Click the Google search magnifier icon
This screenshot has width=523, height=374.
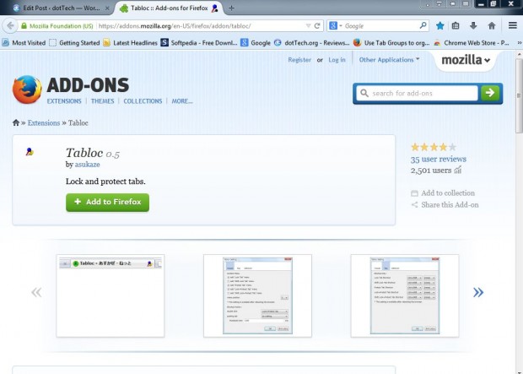point(423,25)
